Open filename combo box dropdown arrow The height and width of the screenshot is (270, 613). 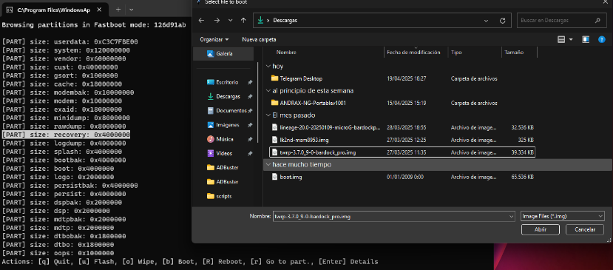(x=512, y=217)
